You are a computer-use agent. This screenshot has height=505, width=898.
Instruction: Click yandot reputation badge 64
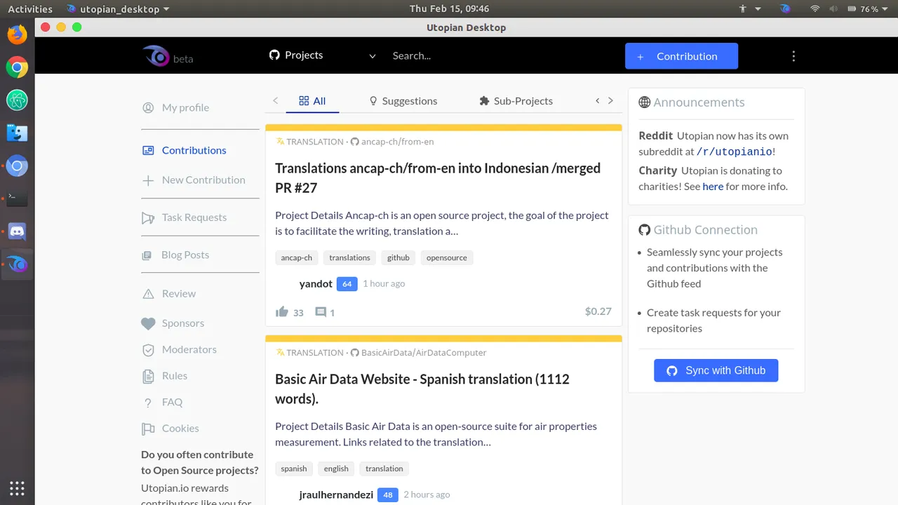tap(347, 284)
